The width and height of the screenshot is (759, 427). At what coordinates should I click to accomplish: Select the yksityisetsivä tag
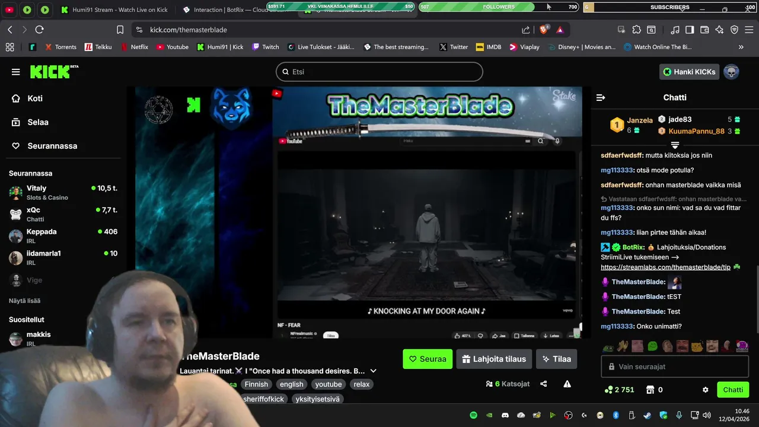[317, 399]
